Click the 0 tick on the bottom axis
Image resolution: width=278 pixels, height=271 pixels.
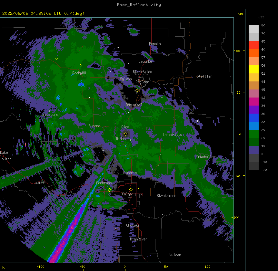click(x=124, y=266)
